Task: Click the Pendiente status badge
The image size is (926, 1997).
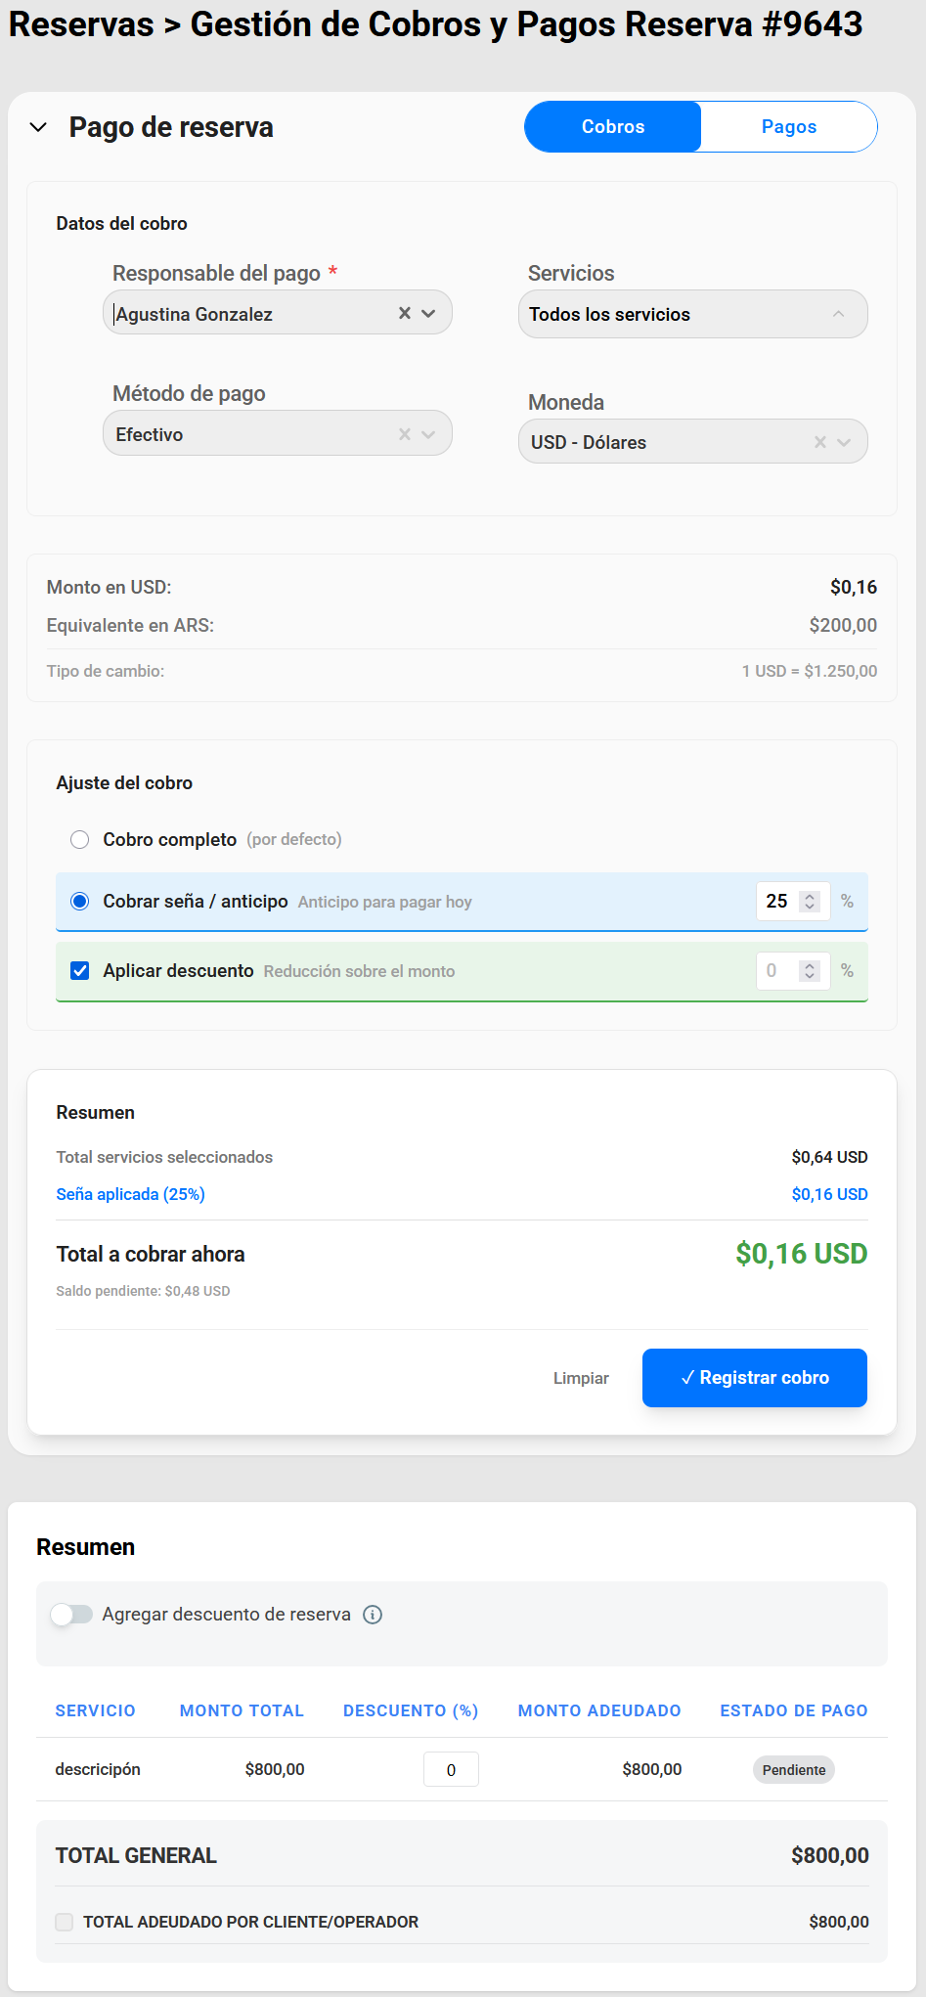Action: pos(794,1769)
